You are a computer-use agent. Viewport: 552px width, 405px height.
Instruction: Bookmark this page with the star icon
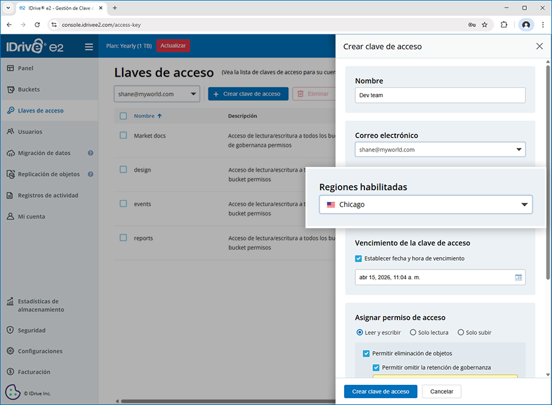(485, 25)
